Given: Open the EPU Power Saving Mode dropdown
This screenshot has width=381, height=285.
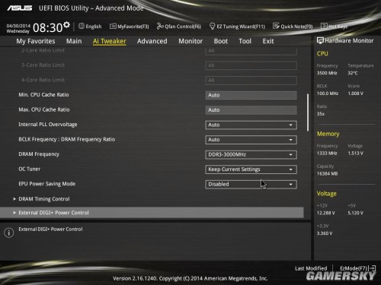Looking at the screenshot, I should click(251, 184).
